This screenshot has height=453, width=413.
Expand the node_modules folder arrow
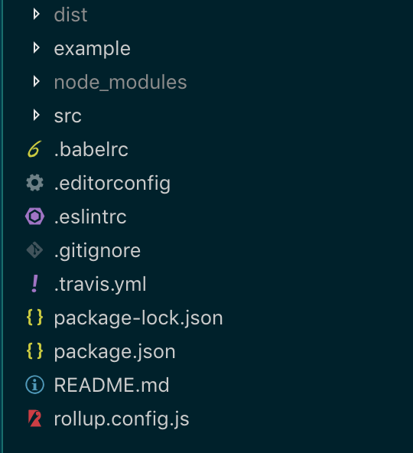(x=37, y=81)
